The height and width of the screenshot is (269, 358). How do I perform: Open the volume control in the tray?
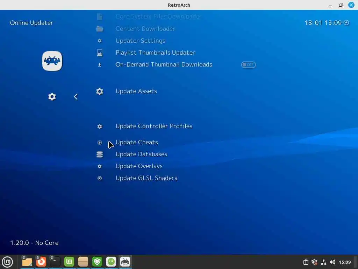(x=332, y=262)
